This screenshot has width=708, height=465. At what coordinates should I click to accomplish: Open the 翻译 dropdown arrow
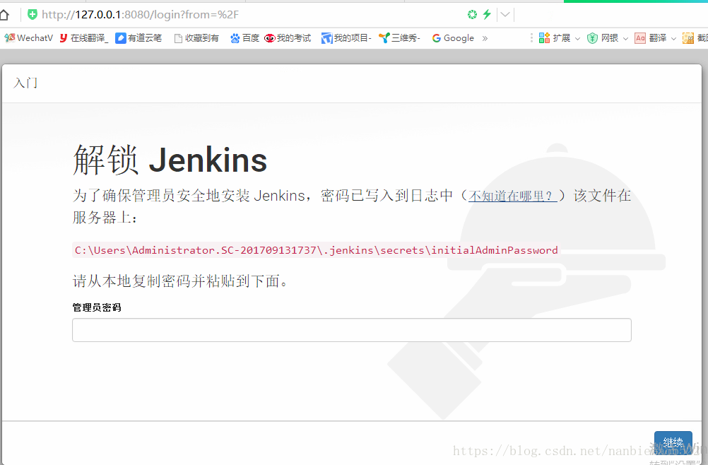pyautogui.click(x=673, y=39)
